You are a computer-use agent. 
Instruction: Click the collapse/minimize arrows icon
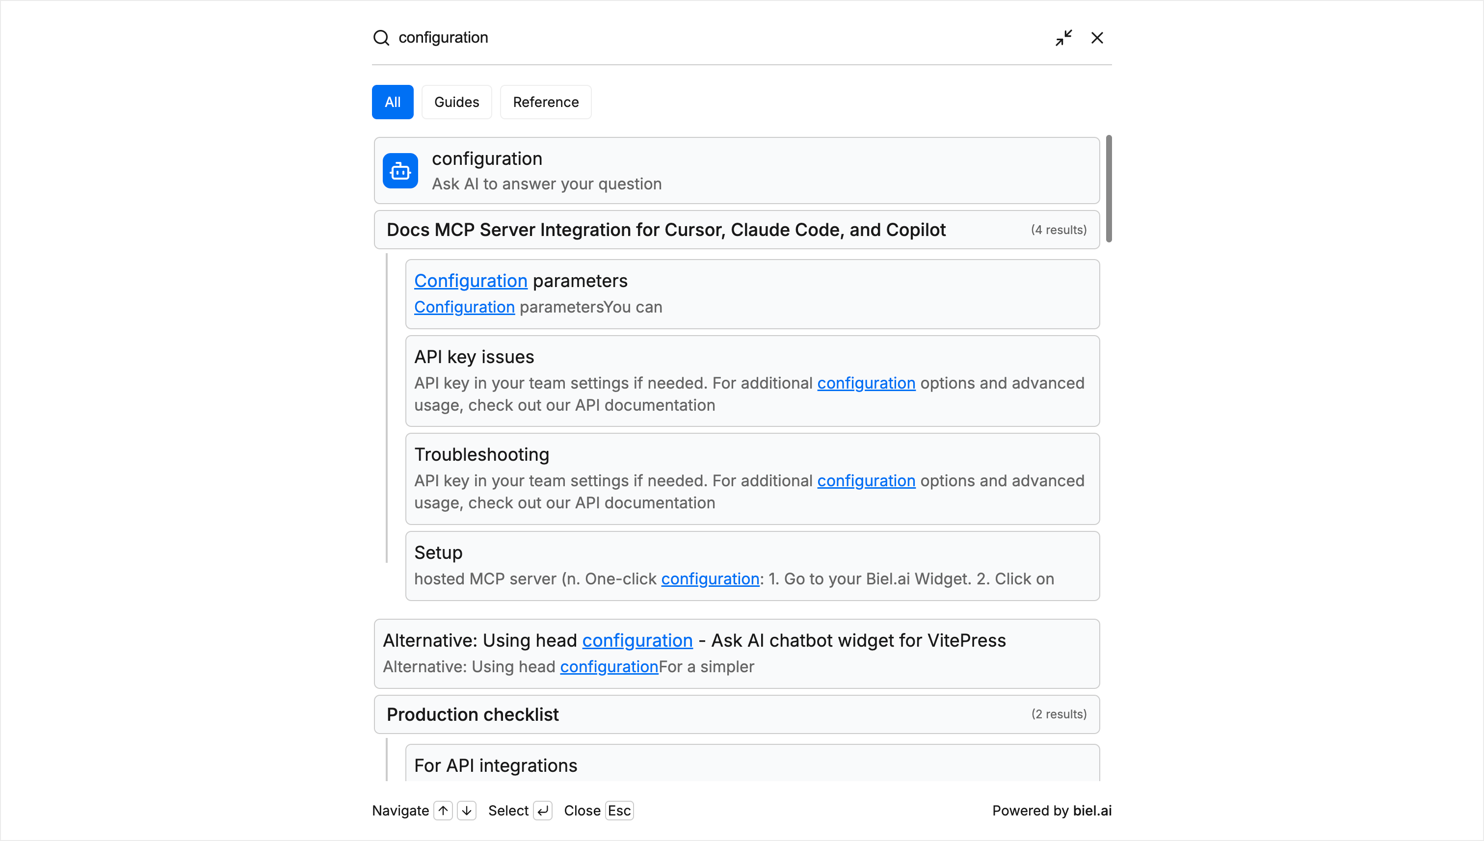point(1063,38)
